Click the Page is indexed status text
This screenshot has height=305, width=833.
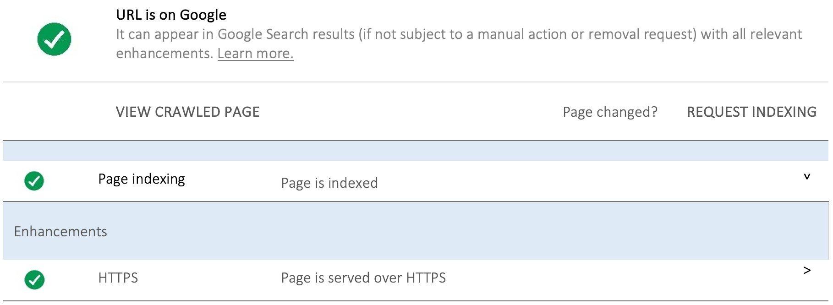tap(329, 183)
